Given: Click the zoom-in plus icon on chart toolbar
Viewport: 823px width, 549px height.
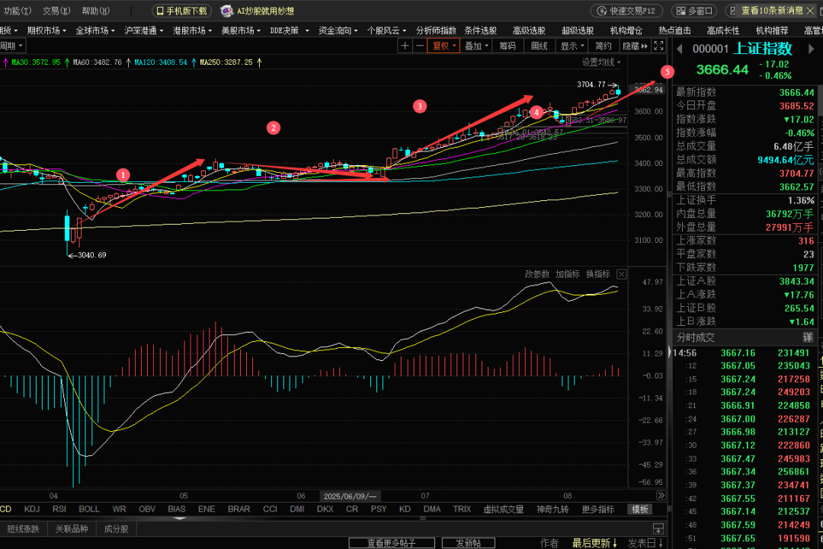Looking at the screenshot, I should (405, 46).
